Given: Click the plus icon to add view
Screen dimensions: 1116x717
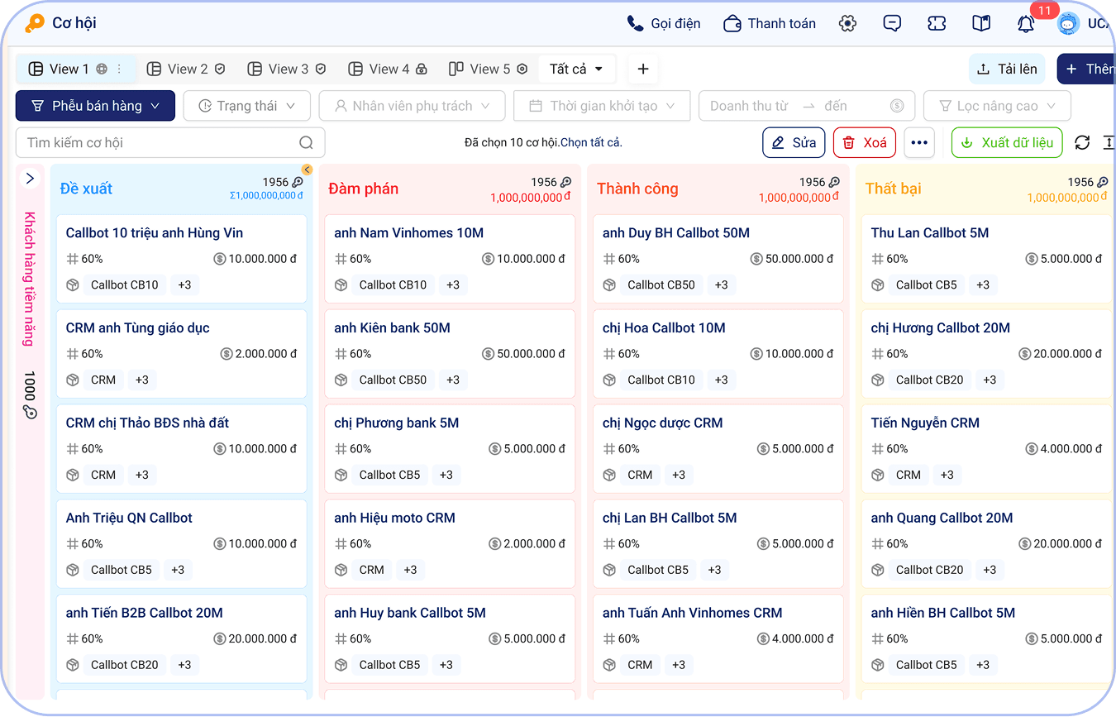Looking at the screenshot, I should (x=643, y=69).
